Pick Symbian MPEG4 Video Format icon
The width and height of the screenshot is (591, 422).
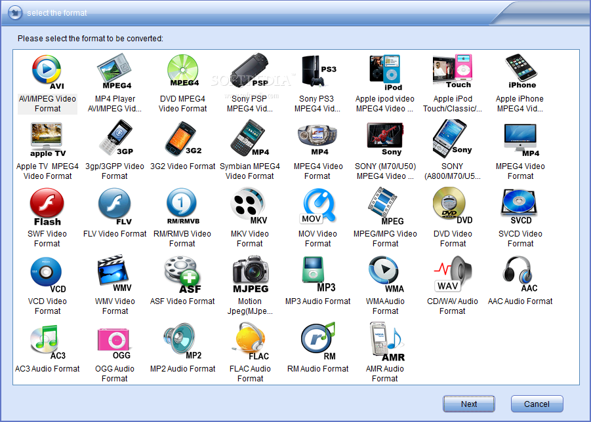tap(249, 138)
